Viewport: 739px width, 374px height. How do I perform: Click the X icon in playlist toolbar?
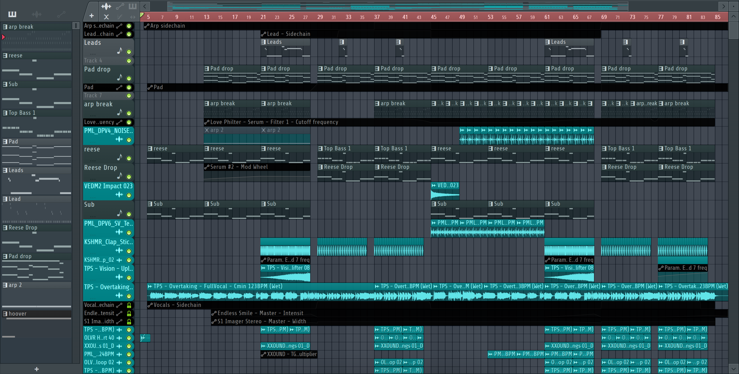point(106,17)
